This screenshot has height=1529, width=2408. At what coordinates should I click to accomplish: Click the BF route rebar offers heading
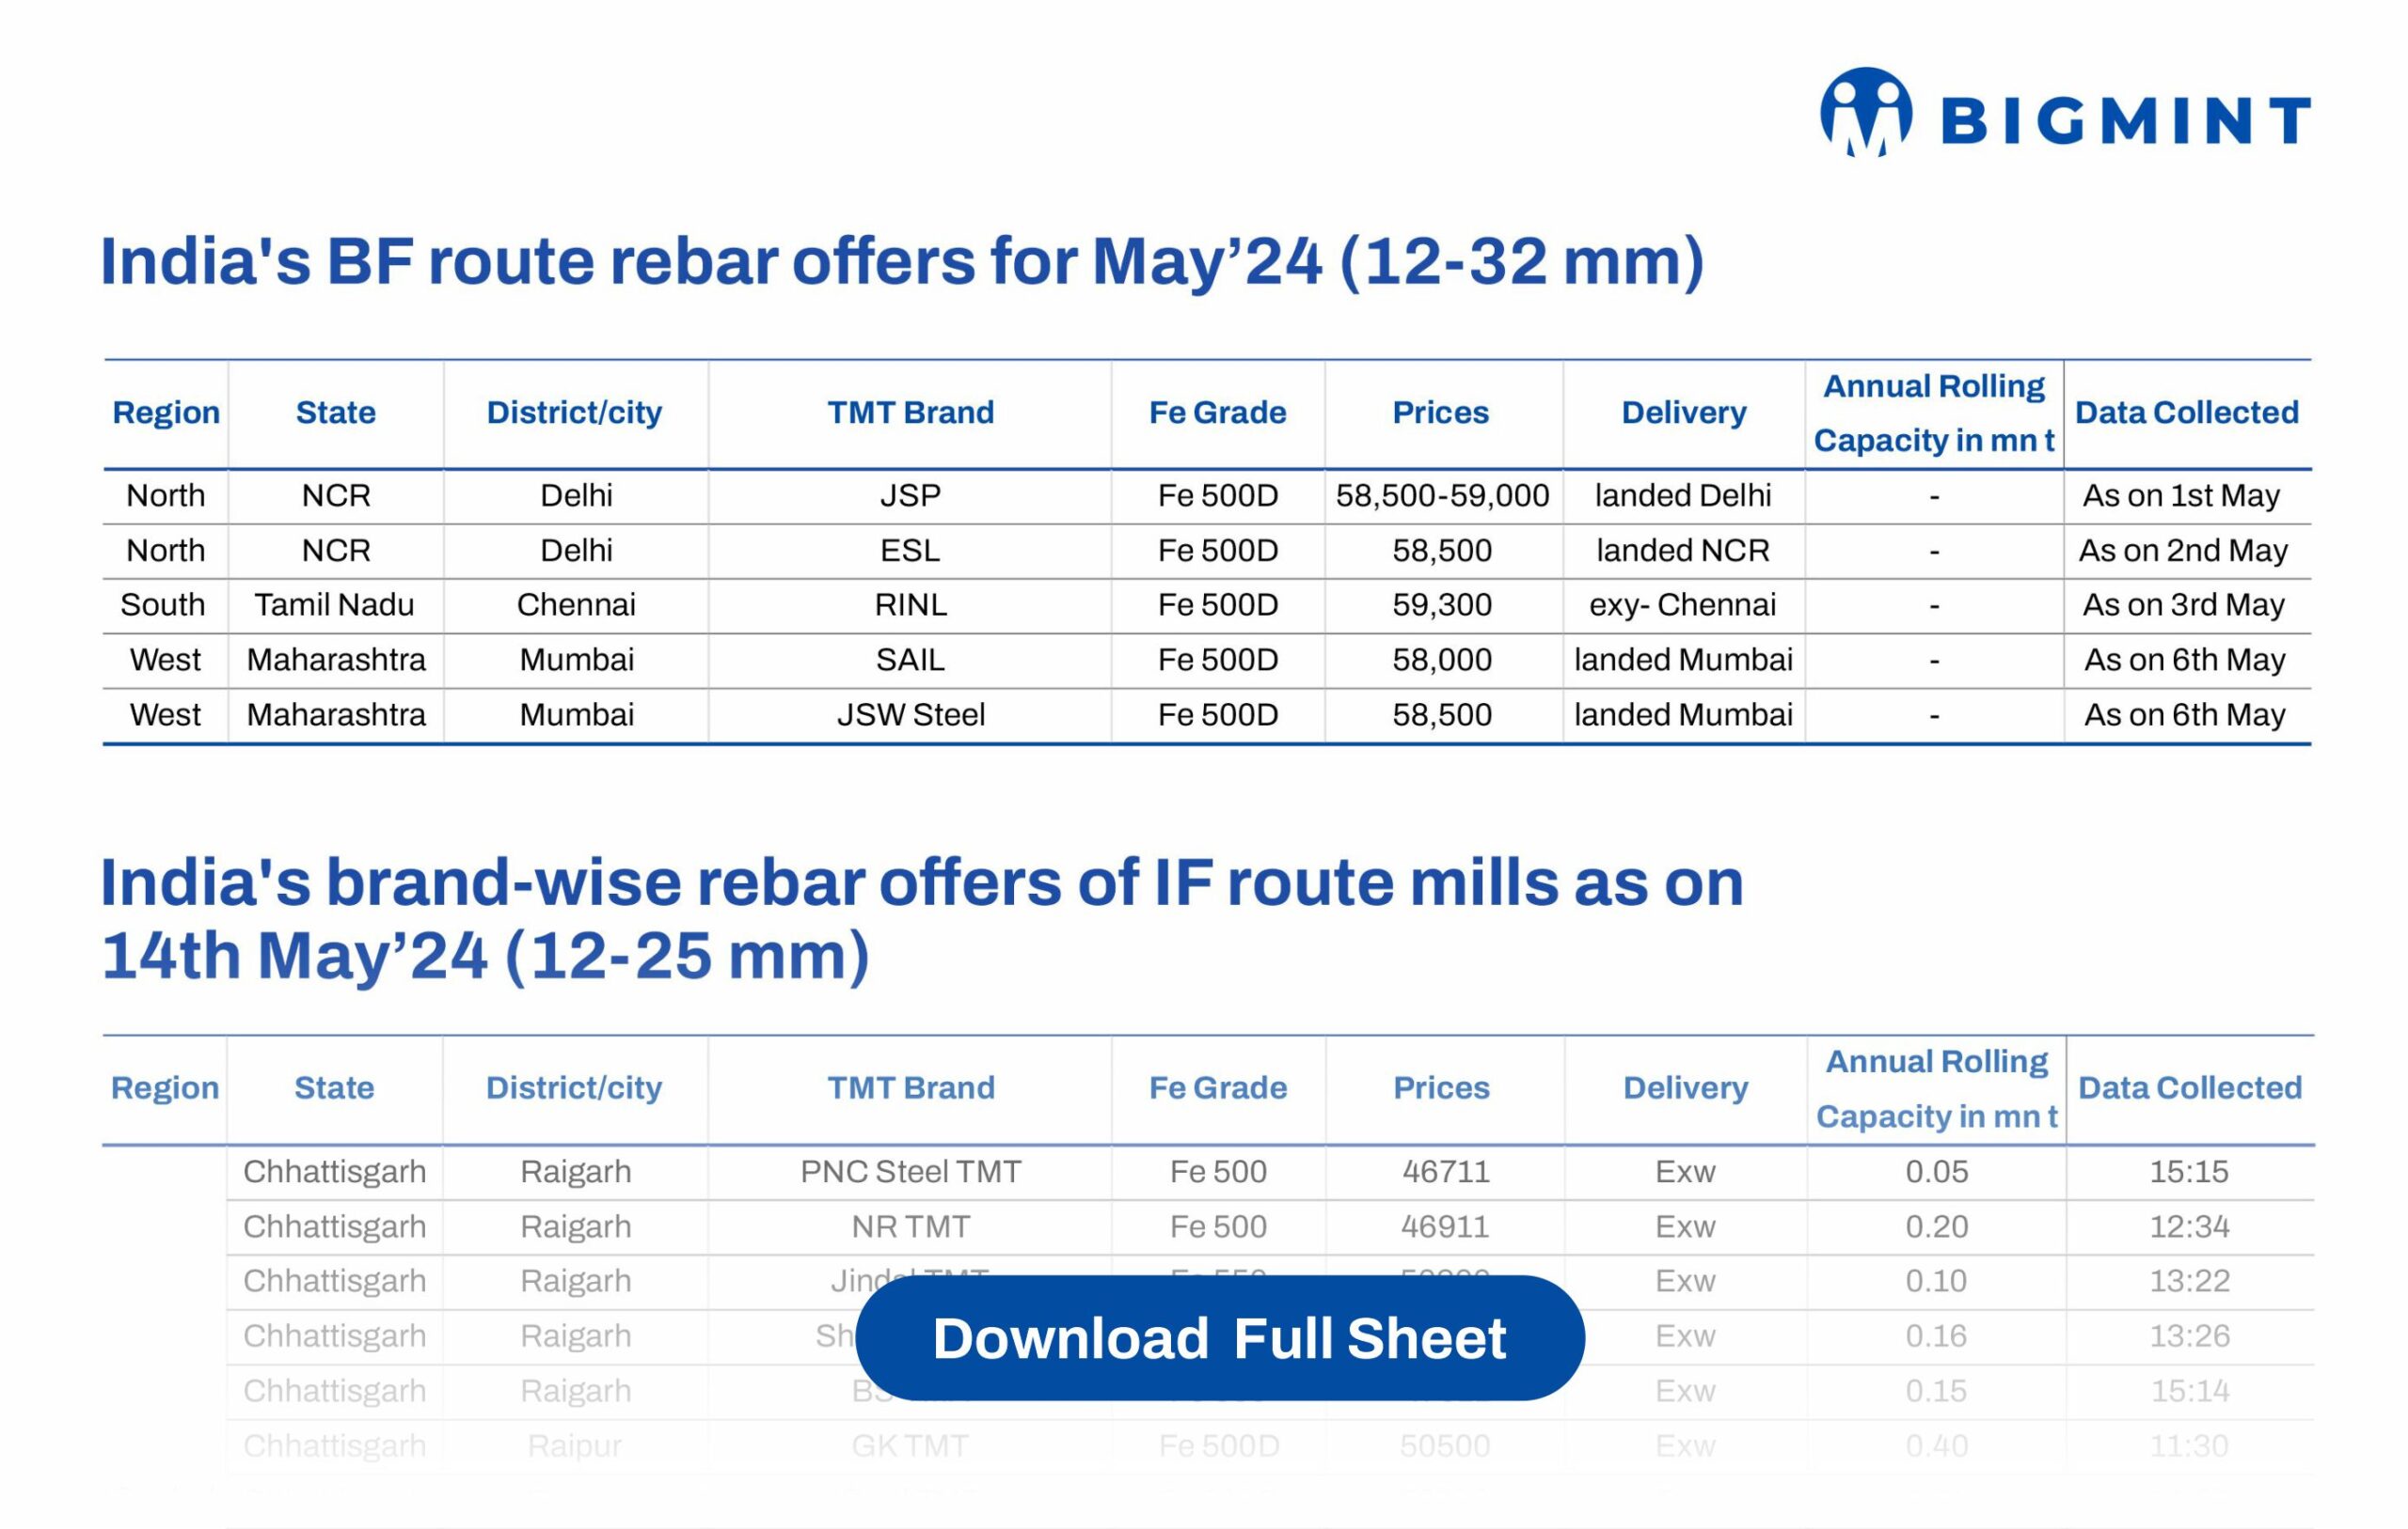(901, 261)
